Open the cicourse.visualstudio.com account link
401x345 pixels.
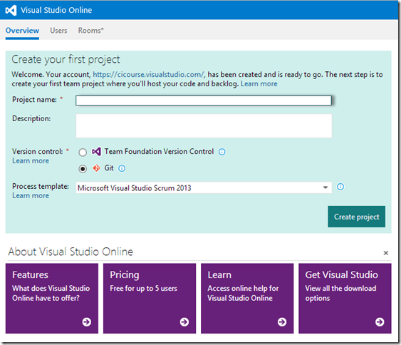coord(149,74)
